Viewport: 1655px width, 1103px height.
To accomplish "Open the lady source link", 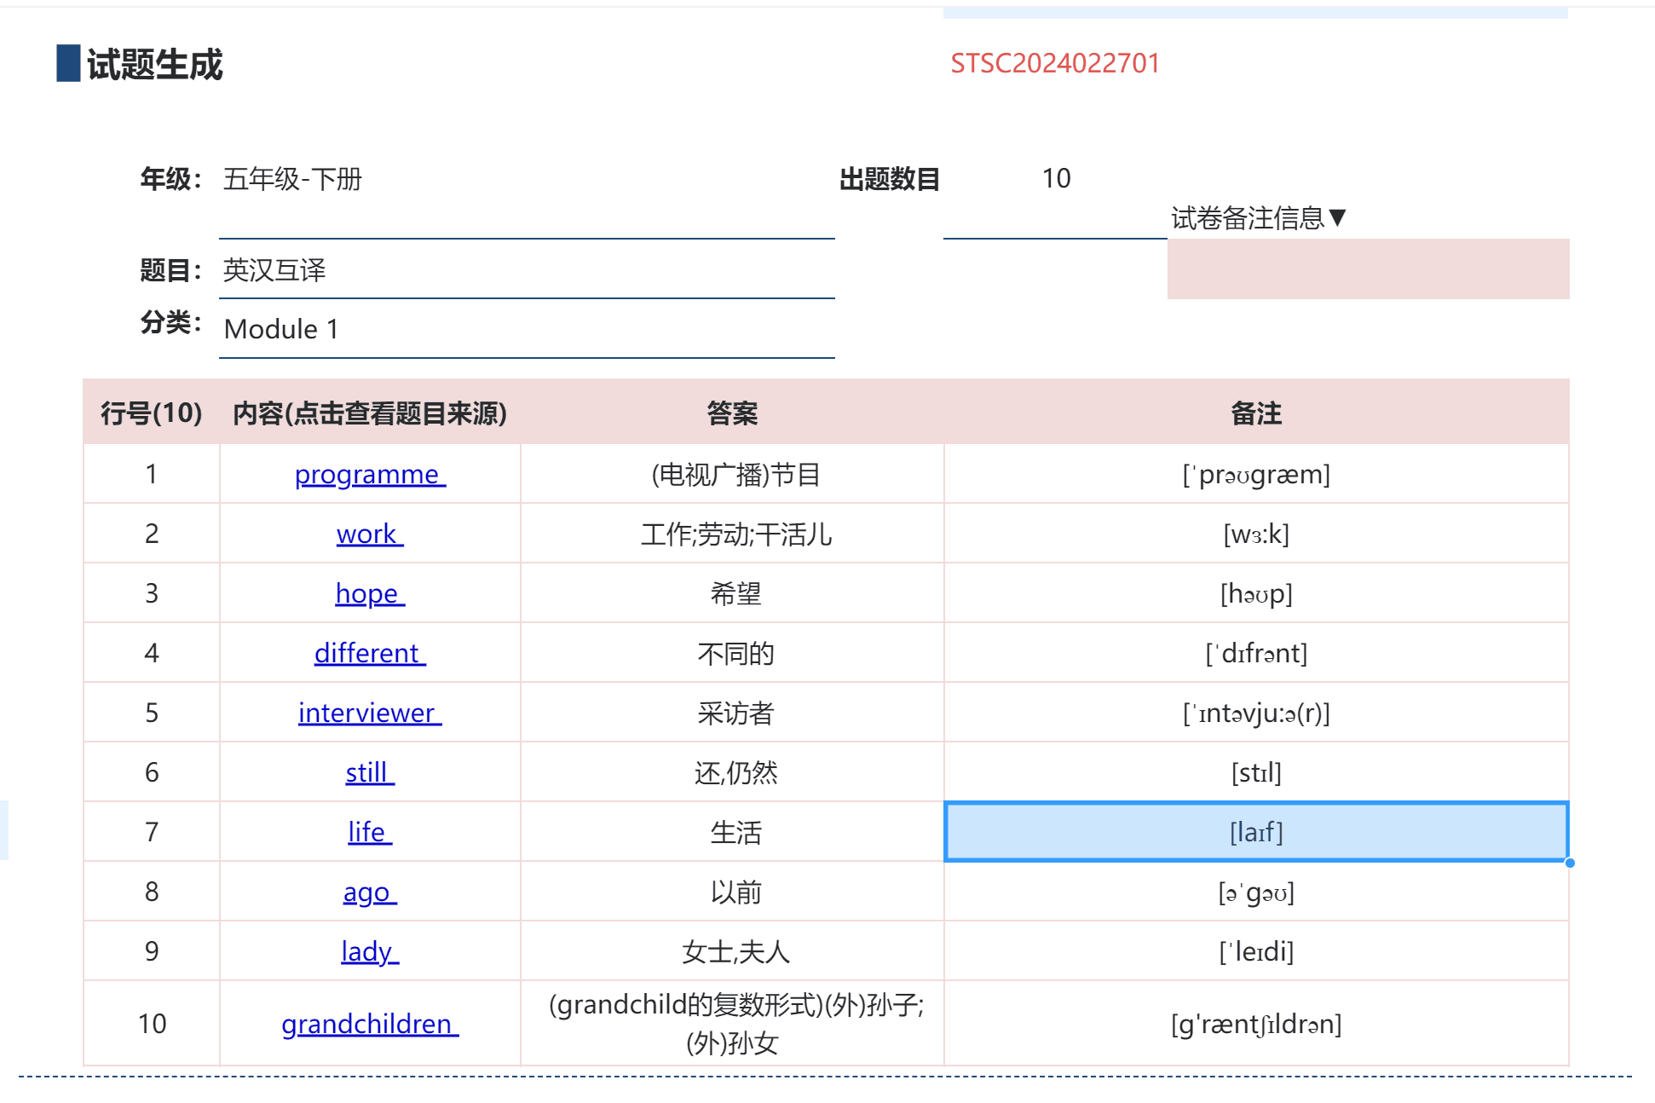I will point(370,951).
